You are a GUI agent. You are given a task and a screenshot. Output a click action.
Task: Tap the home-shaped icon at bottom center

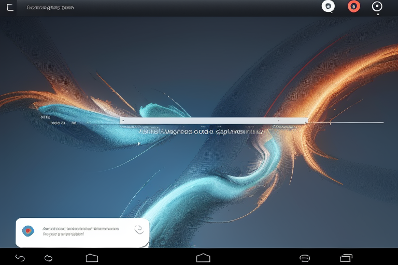click(203, 257)
